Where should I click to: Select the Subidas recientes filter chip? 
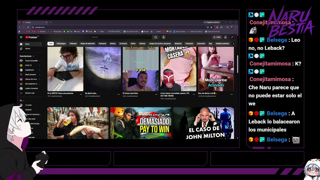pos(222,43)
